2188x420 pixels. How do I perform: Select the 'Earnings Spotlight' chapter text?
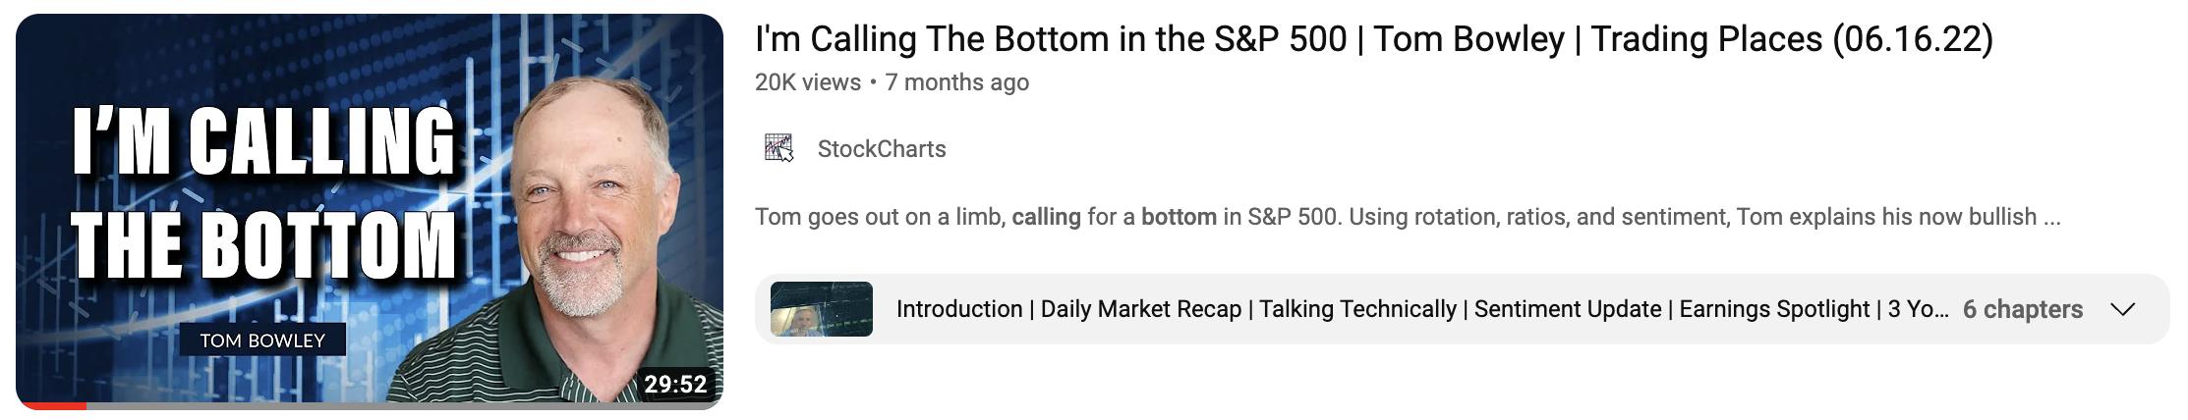point(1774,309)
